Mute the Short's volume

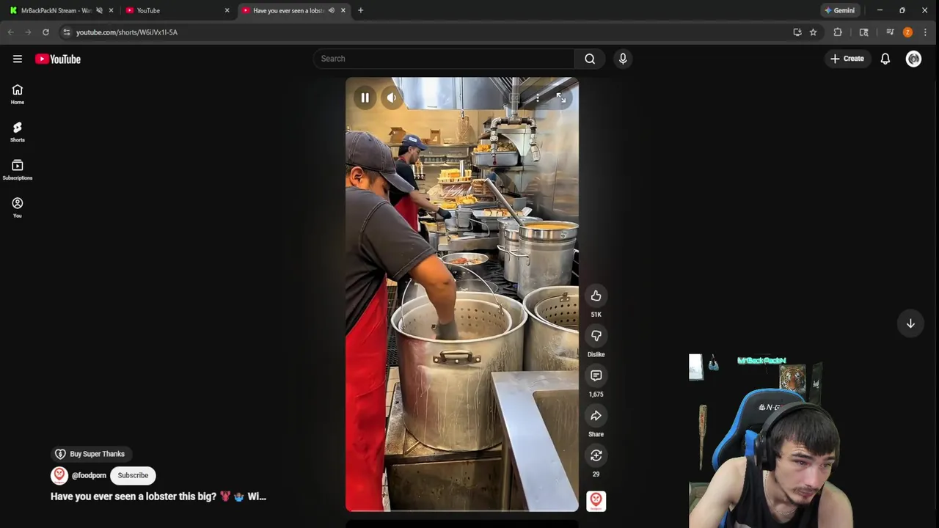392,98
